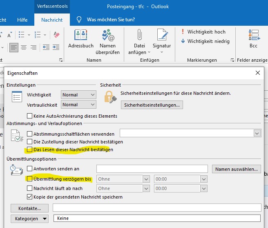Image resolution: width=268 pixels, height=228 pixels.
Task: Show the Bcc field
Action: click(x=253, y=39)
